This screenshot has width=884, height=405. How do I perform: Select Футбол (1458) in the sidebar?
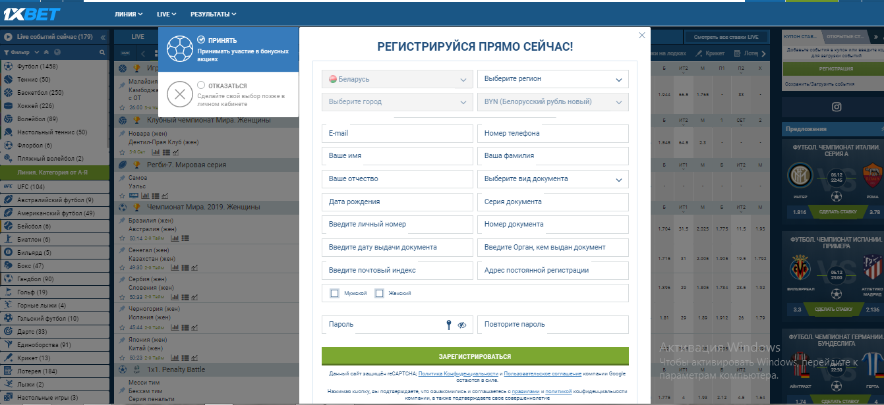pos(55,67)
